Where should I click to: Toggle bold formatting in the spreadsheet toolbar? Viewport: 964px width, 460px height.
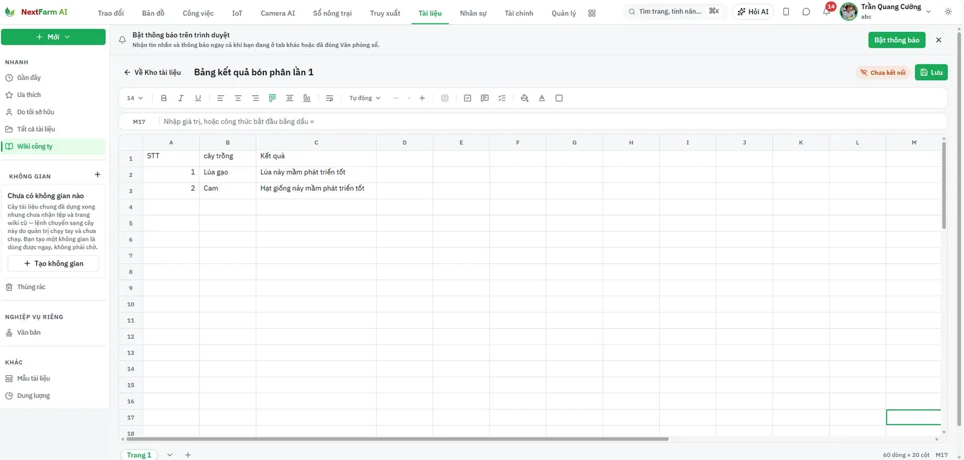[x=164, y=98]
